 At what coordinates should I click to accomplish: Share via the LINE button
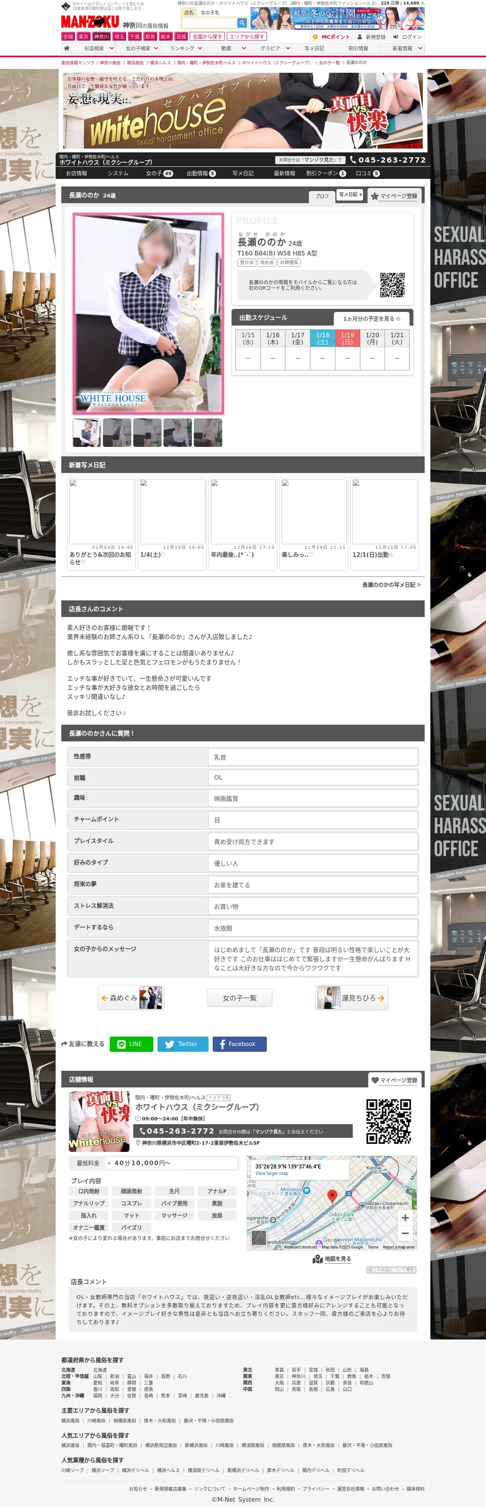pyautogui.click(x=131, y=1044)
